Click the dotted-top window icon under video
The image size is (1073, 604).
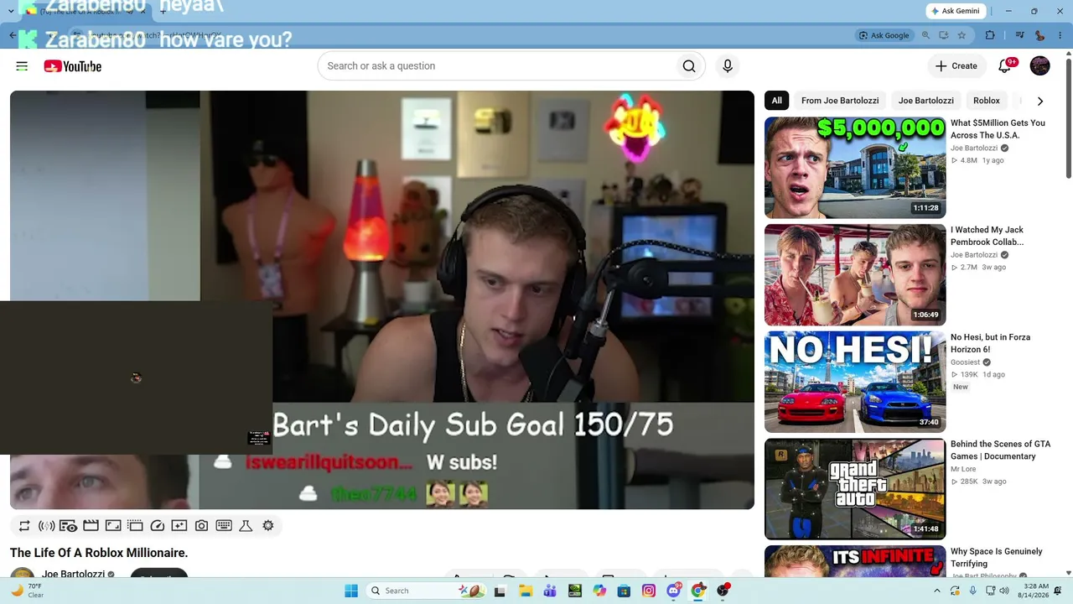coord(135,526)
